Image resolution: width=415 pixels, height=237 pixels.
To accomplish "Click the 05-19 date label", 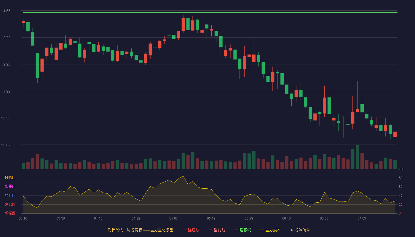I will [211, 218].
